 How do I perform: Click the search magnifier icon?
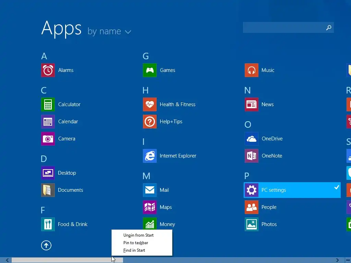(x=329, y=27)
